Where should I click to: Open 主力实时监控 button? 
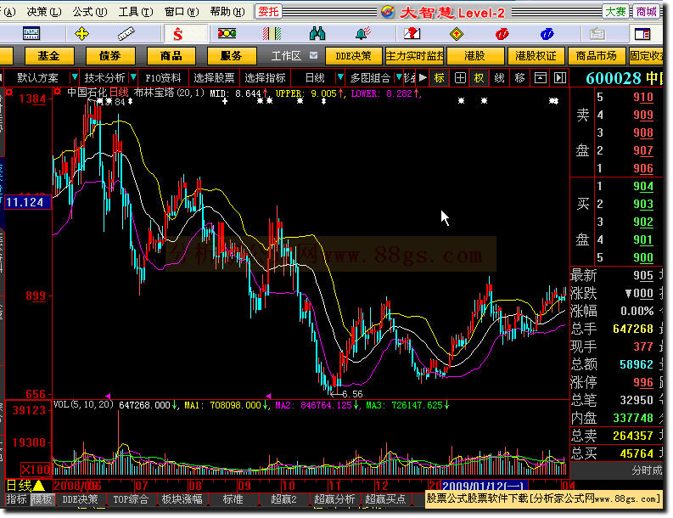point(415,56)
